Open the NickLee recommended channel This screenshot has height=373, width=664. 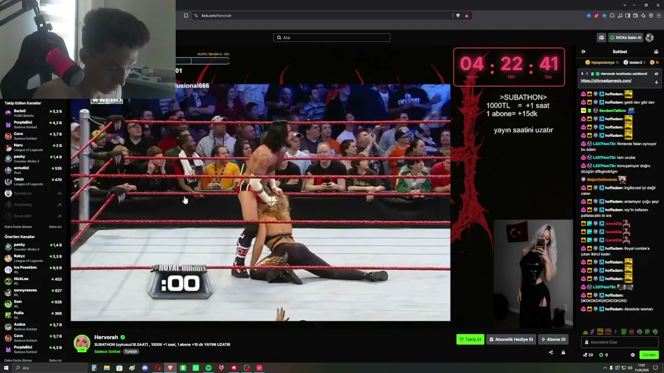[33, 281]
